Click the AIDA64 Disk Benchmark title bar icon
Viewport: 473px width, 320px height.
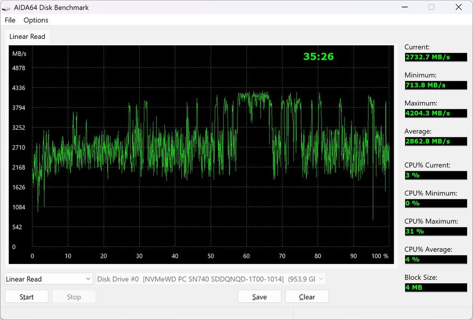pos(6,8)
